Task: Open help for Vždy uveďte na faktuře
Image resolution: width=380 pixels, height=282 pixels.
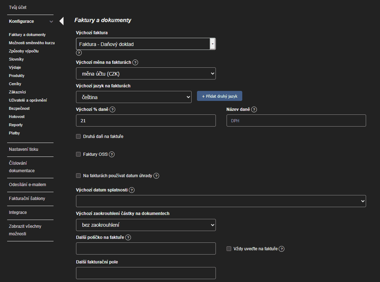Action: point(282,249)
